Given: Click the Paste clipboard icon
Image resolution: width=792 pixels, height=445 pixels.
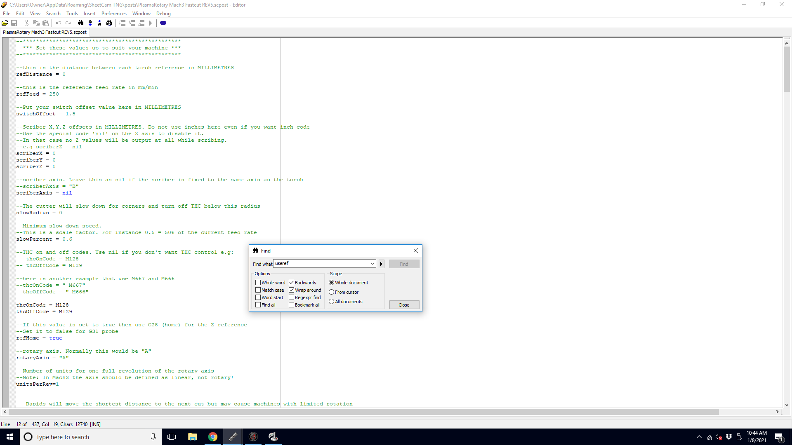Looking at the screenshot, I should [46, 23].
